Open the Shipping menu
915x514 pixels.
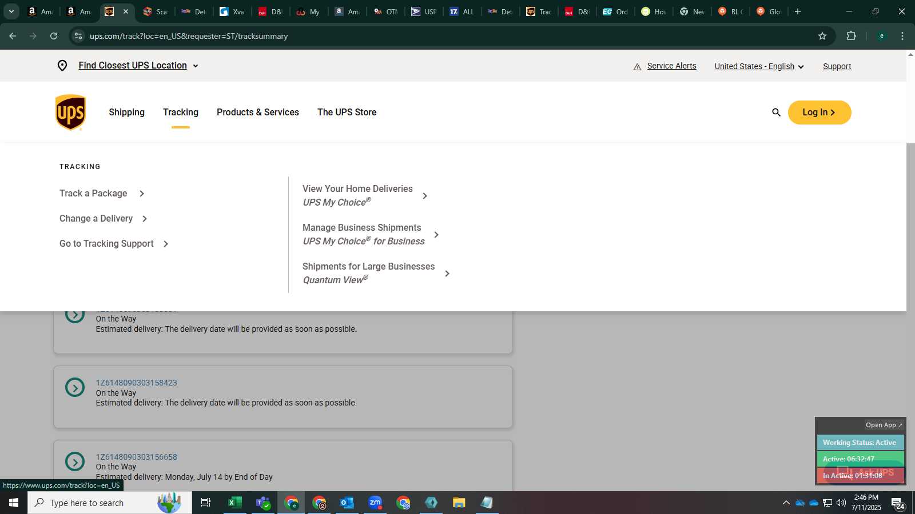pyautogui.click(x=126, y=113)
